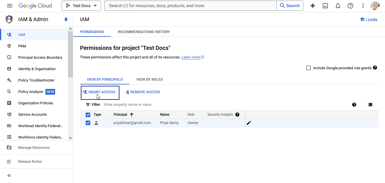The width and height of the screenshot is (385, 183).
Task: Open column display options icon
Action: pyautogui.click(x=370, y=105)
